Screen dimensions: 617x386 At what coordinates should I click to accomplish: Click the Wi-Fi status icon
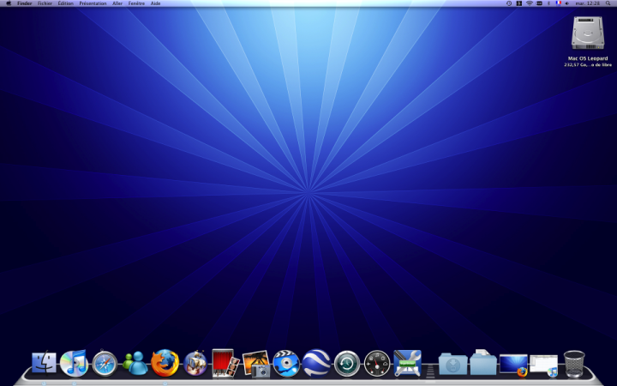[x=530, y=3]
